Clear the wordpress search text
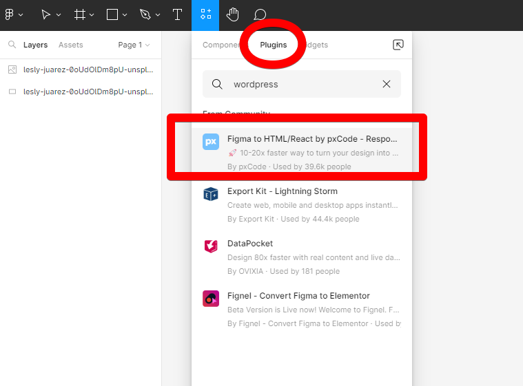Screen dimensions: 523x386 [x=387, y=84]
